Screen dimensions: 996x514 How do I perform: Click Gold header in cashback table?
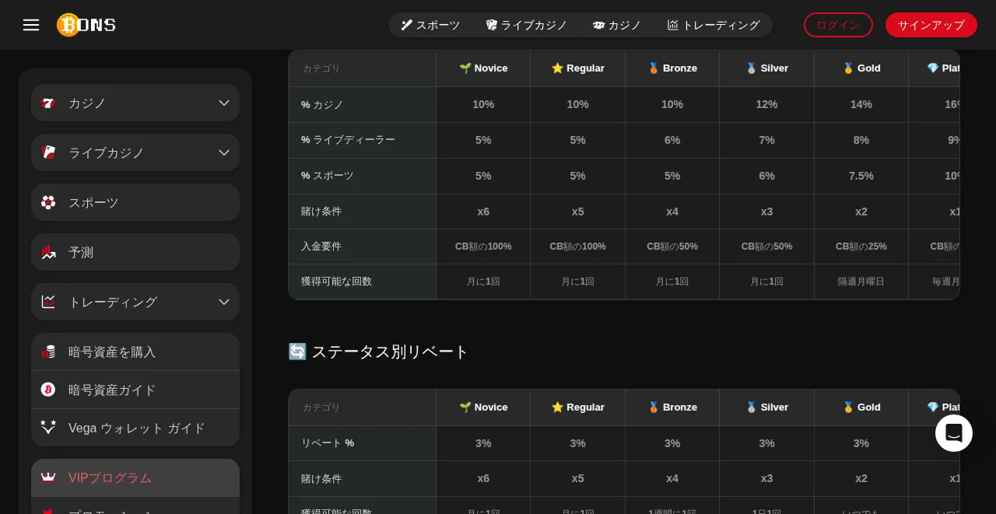861,68
